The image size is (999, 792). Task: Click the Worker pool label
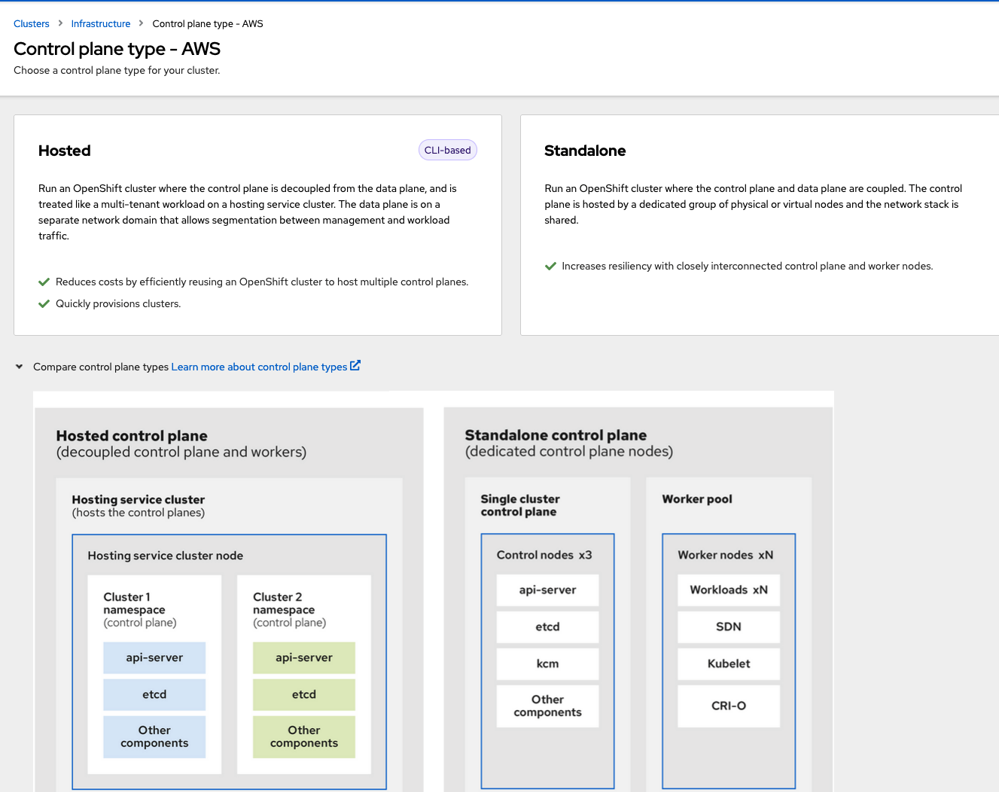pyautogui.click(x=697, y=499)
